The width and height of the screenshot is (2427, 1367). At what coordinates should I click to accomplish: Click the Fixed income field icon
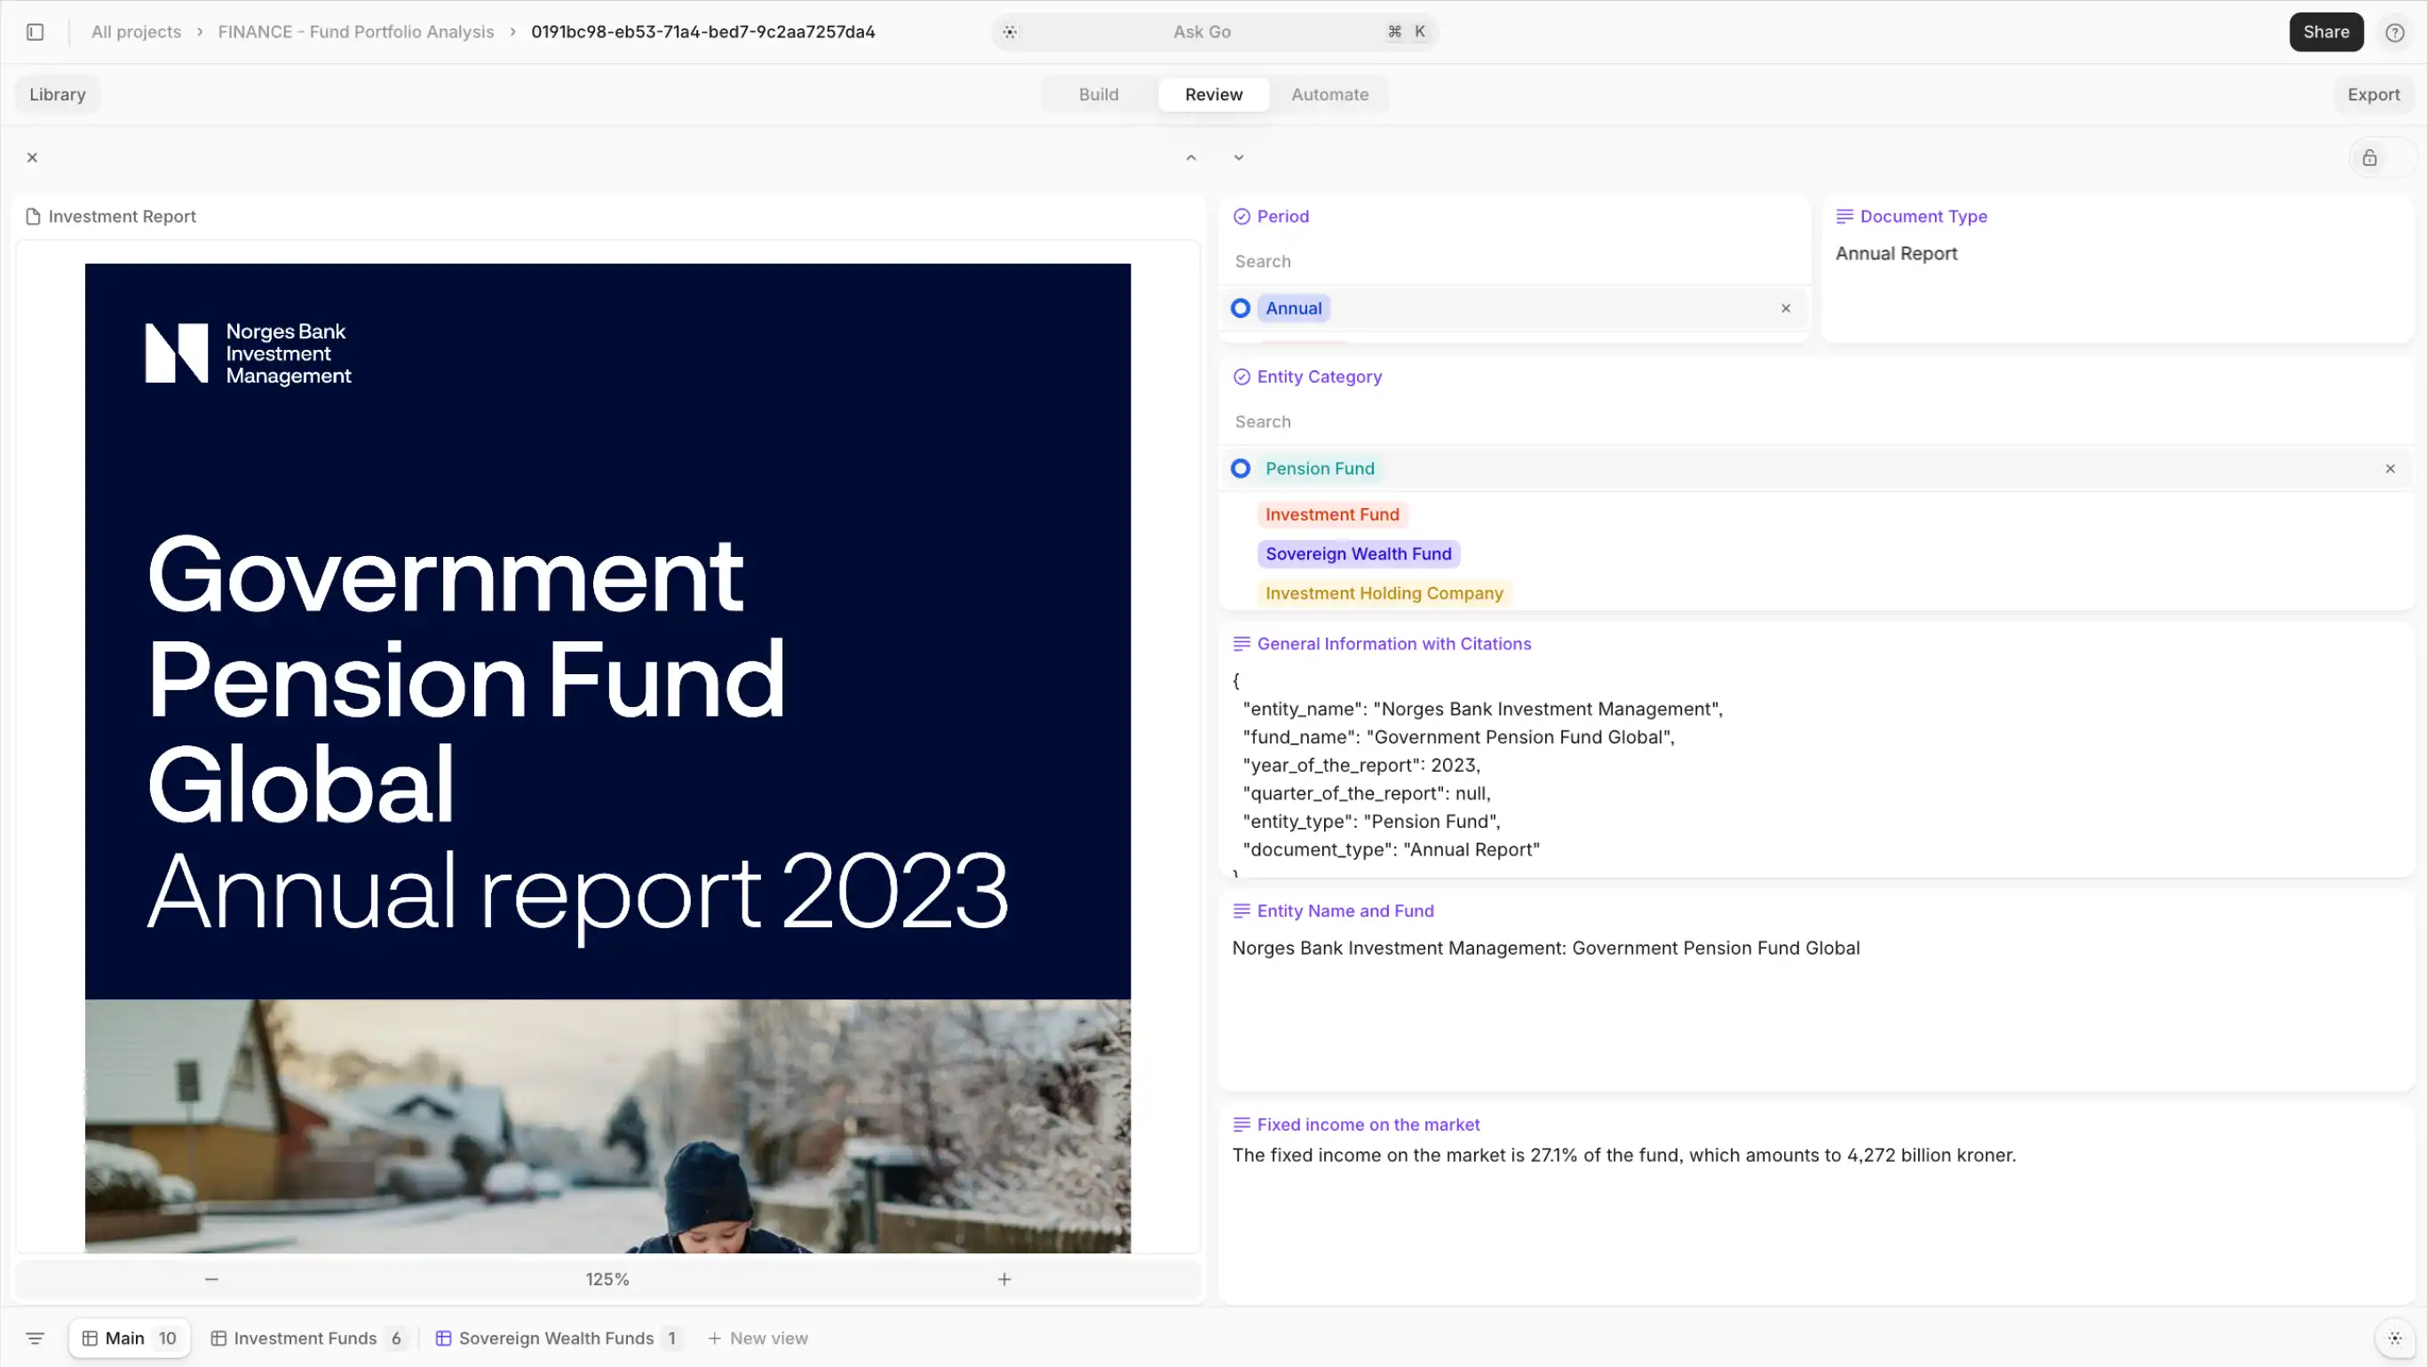(1241, 1125)
